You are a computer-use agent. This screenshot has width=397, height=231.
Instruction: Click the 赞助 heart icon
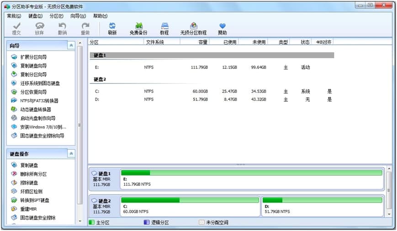pos(222,26)
